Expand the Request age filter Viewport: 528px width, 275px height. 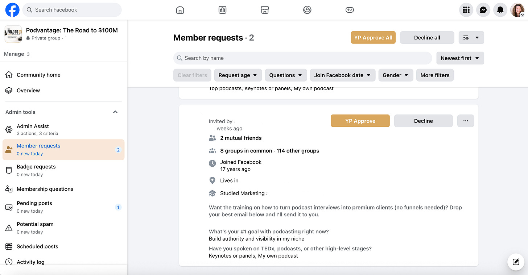pos(238,75)
